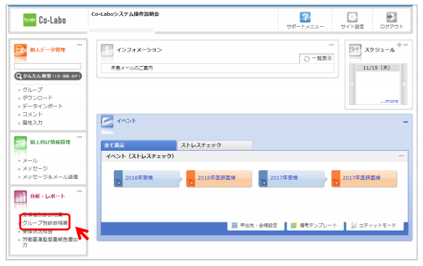Click the イベント folder icon
This screenshot has height=266, width=423.
click(107, 121)
